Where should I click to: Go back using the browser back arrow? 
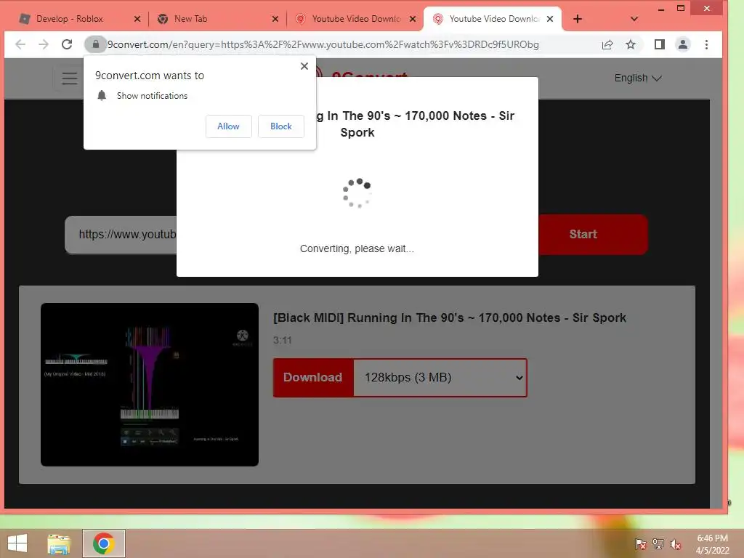pos(20,44)
